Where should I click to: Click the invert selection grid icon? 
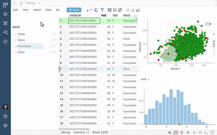(120, 10)
